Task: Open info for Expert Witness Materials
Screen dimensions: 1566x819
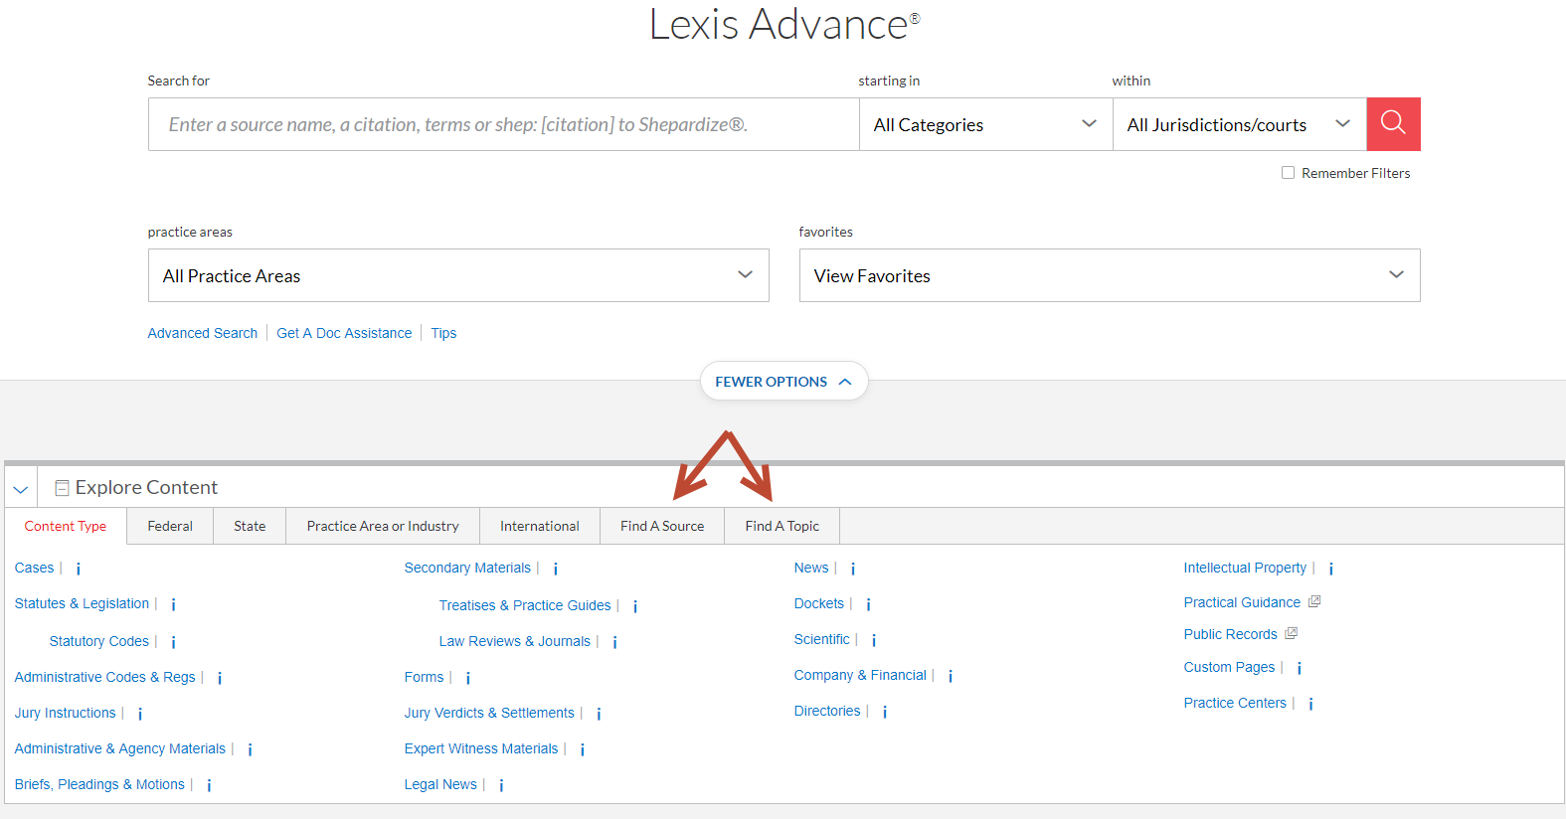Action: tap(583, 749)
